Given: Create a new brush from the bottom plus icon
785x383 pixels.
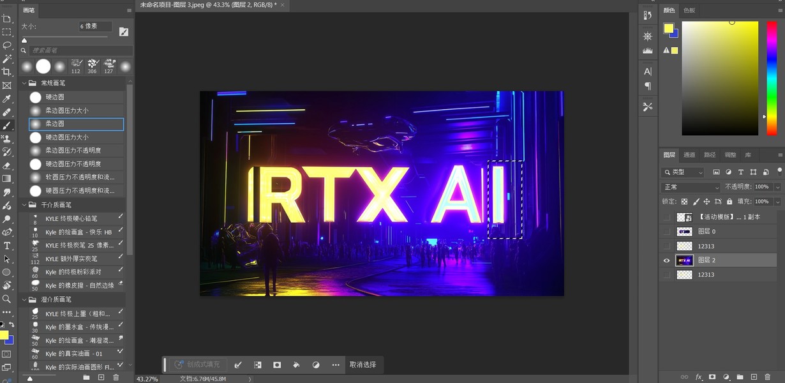Looking at the screenshot, I should [101, 378].
